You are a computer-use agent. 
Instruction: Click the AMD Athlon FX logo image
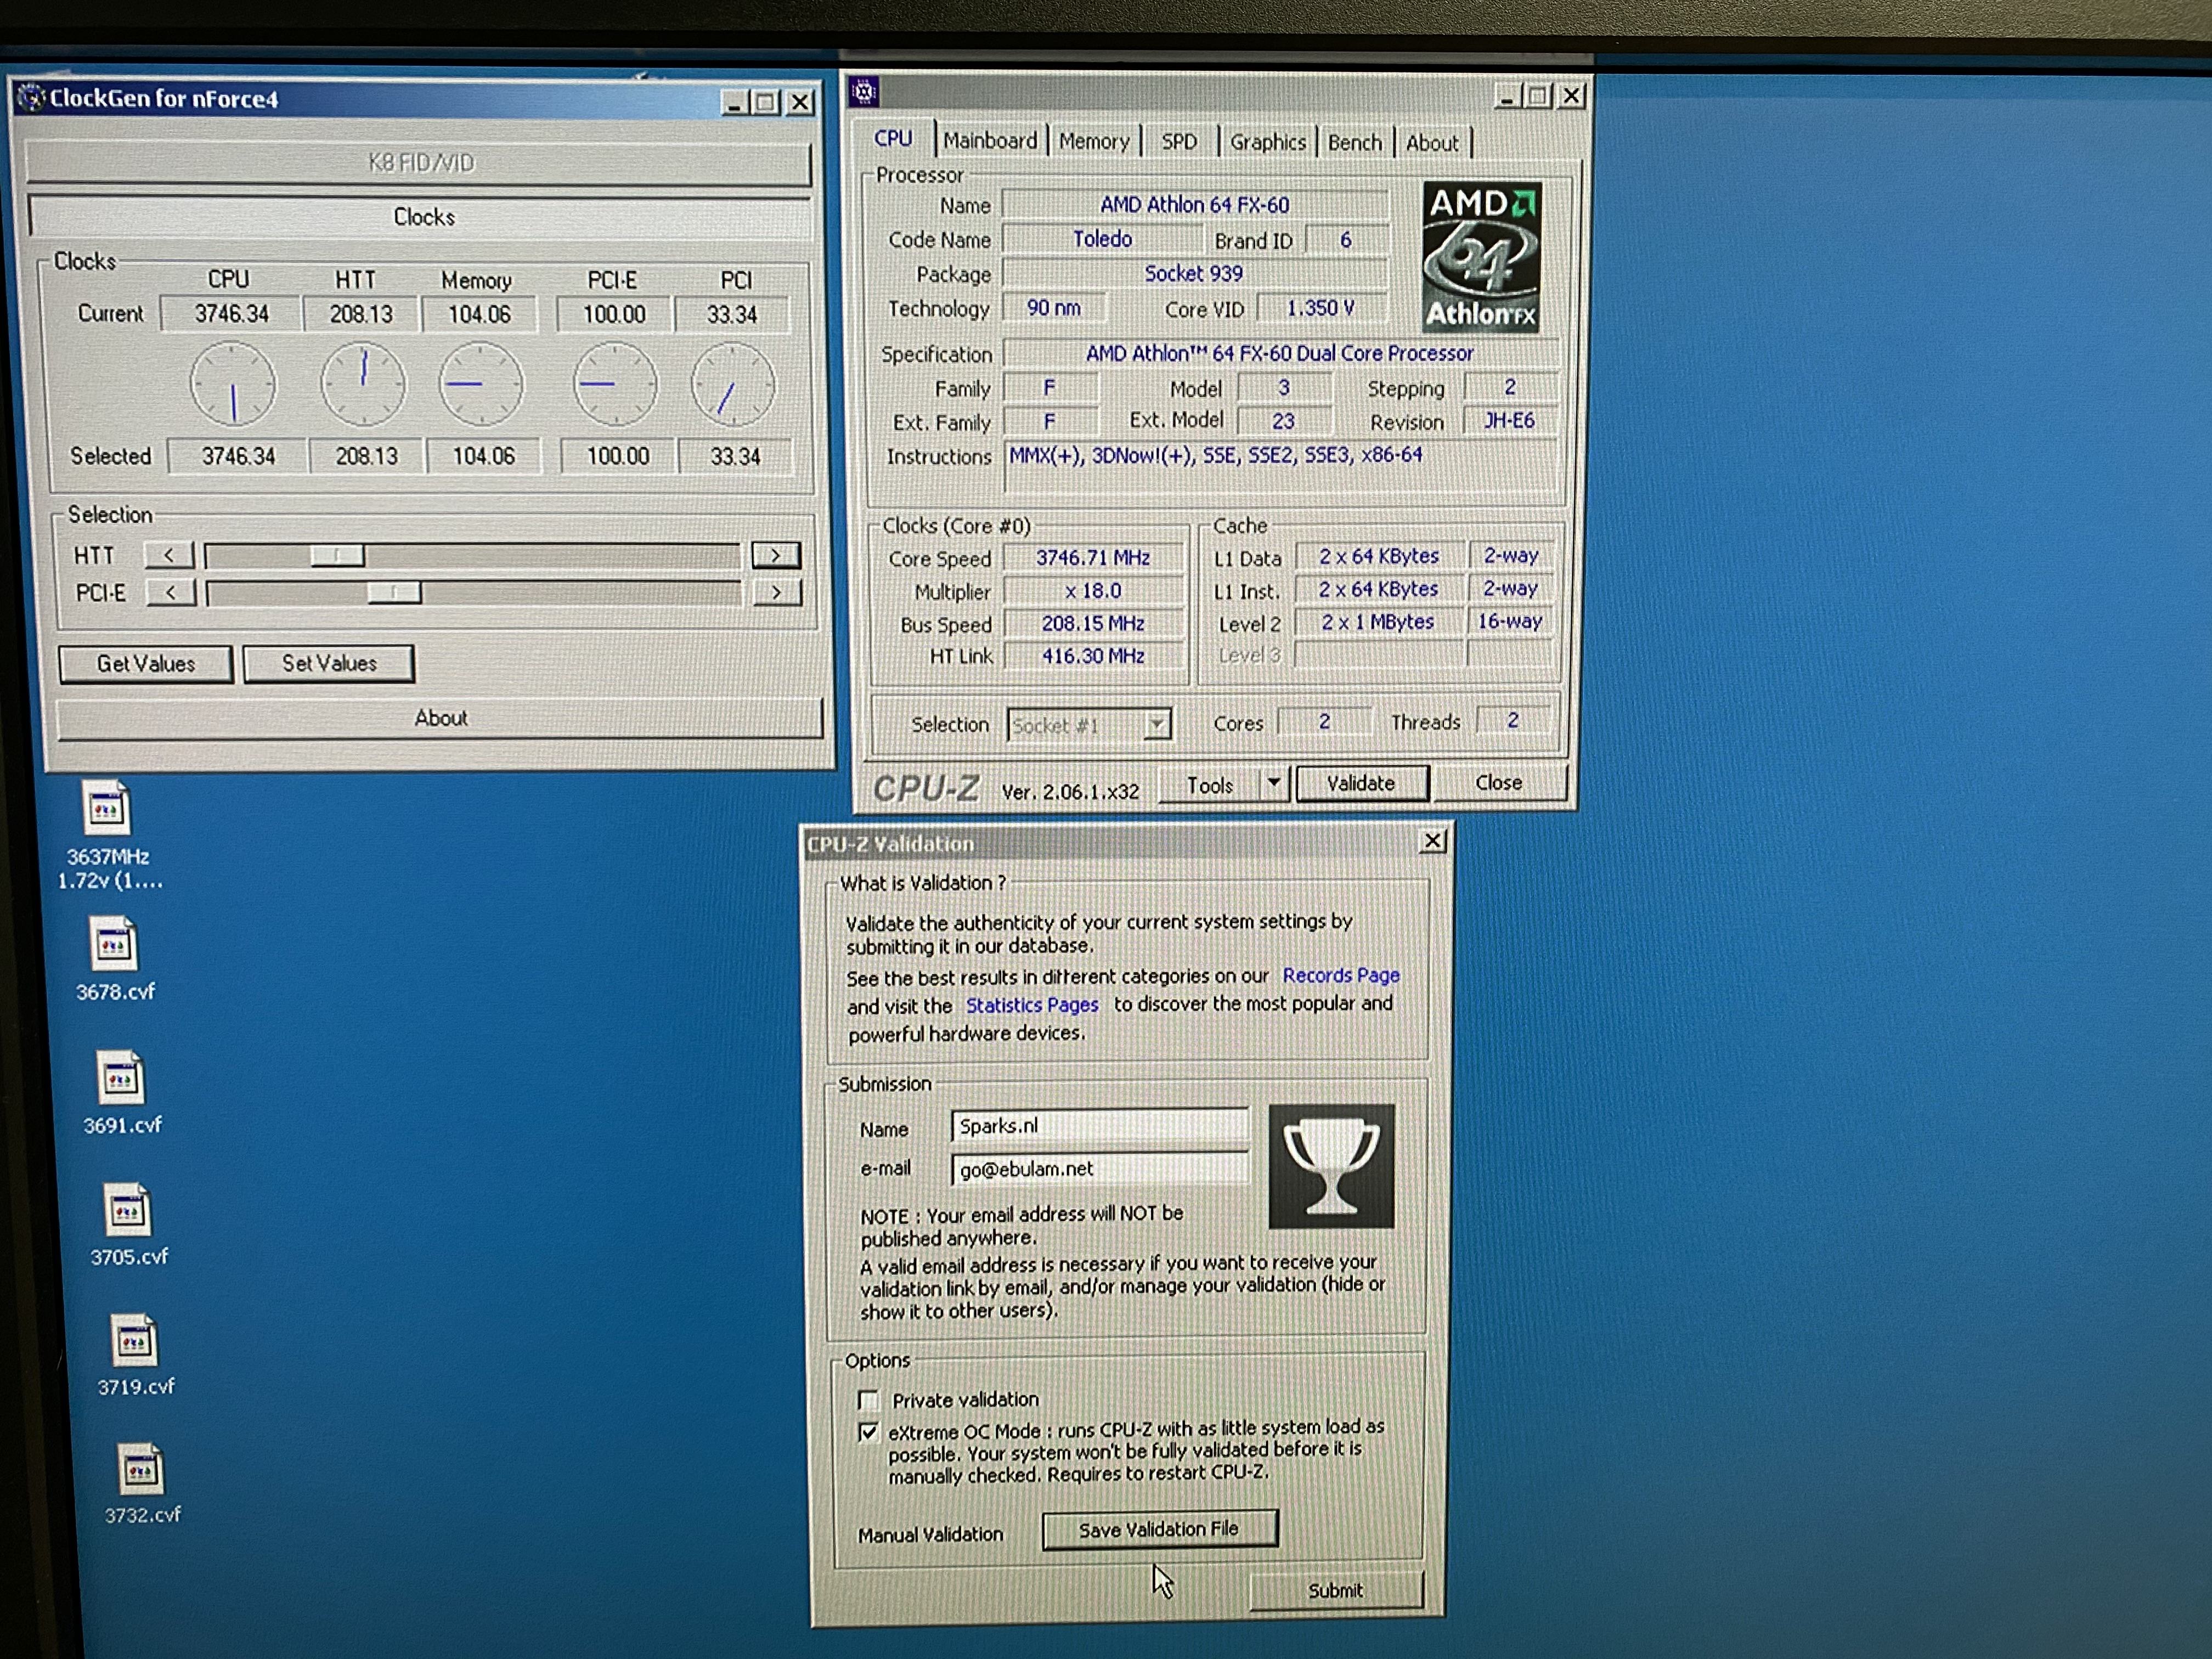coord(1481,257)
